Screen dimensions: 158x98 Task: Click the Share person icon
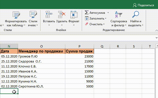[135, 5]
